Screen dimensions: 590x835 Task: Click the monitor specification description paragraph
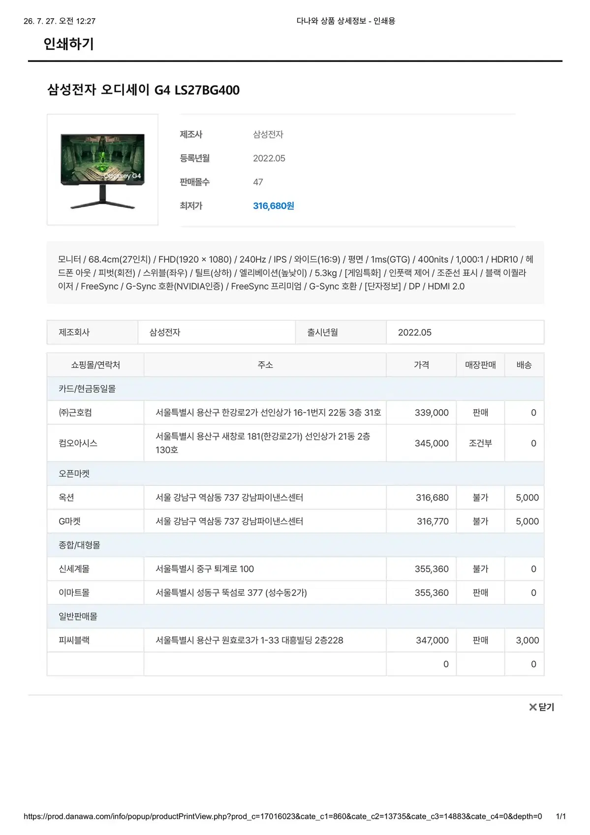[295, 272]
